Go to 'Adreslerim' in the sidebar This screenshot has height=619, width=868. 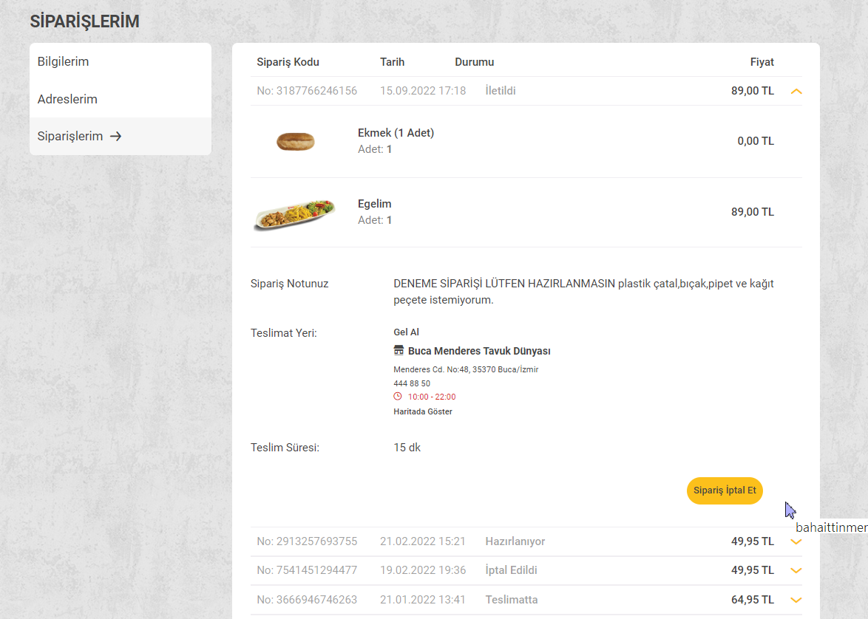68,99
